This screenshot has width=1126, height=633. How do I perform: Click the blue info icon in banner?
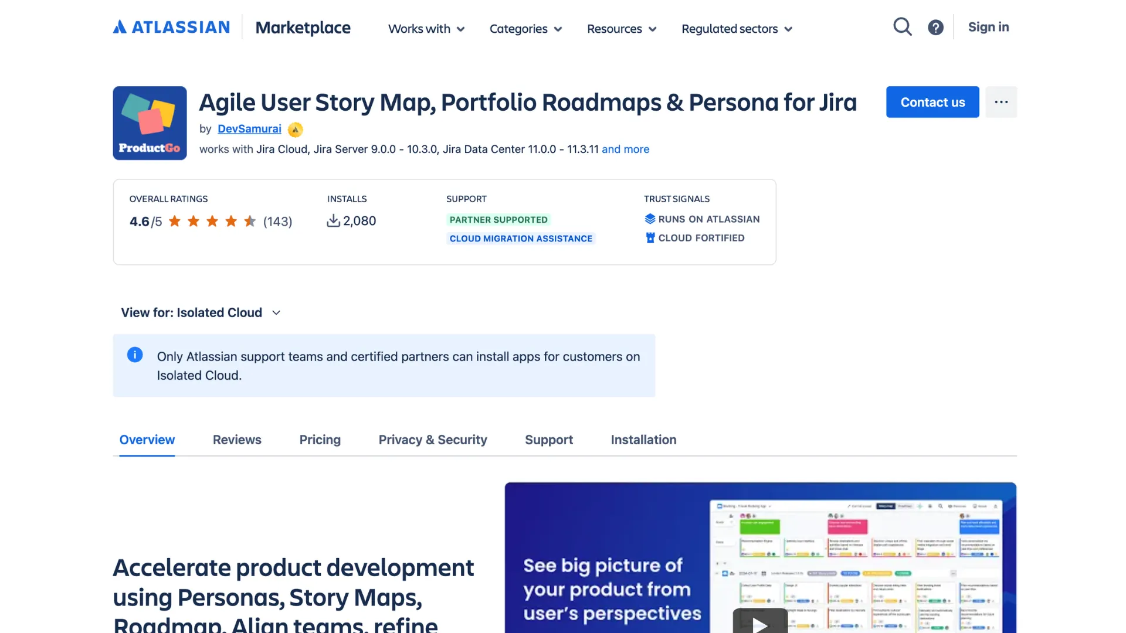[x=135, y=355]
